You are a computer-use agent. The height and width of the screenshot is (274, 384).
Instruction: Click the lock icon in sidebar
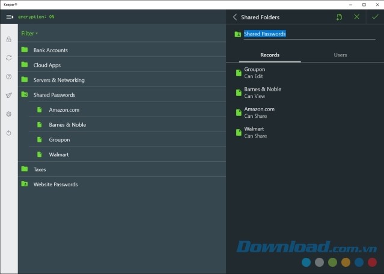tap(8, 40)
